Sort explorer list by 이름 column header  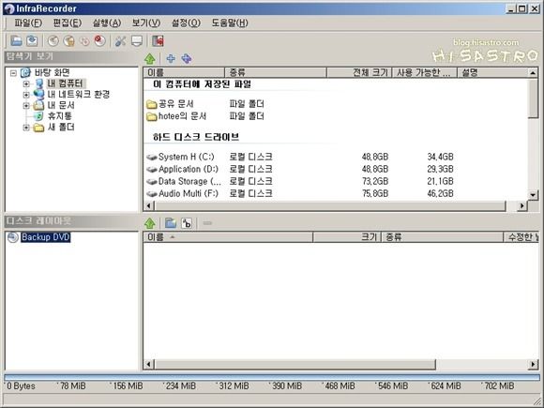pyautogui.click(x=184, y=72)
